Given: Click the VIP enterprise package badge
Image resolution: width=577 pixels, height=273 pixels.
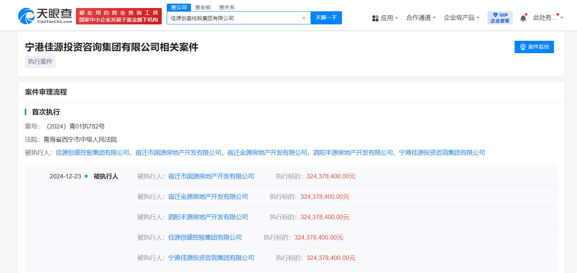Looking at the screenshot, I should [x=500, y=18].
